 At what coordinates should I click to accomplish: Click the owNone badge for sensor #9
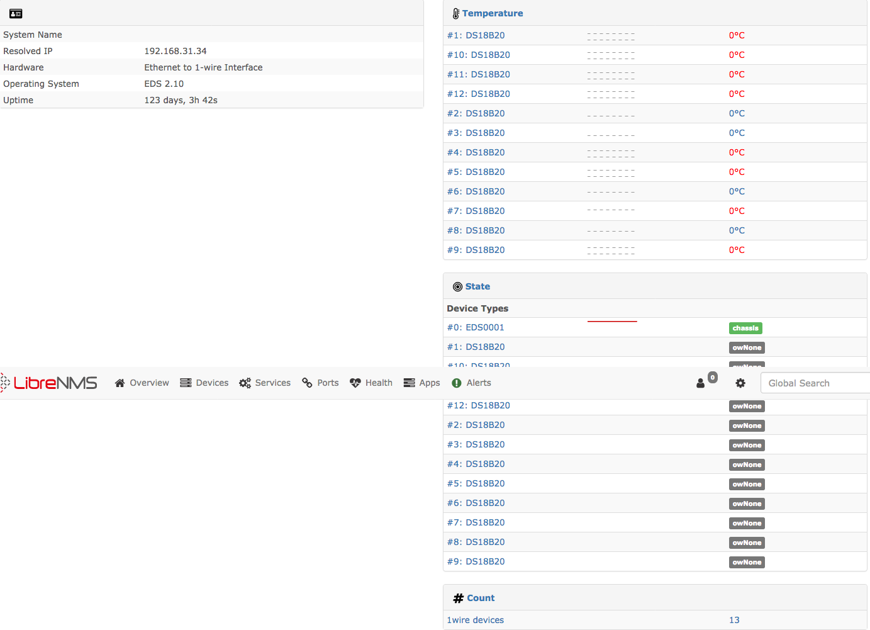(x=747, y=561)
